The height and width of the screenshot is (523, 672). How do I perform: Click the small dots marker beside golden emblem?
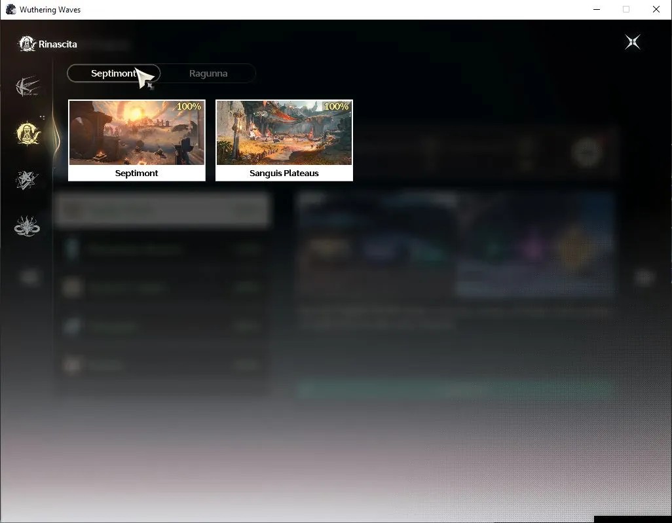[42, 117]
